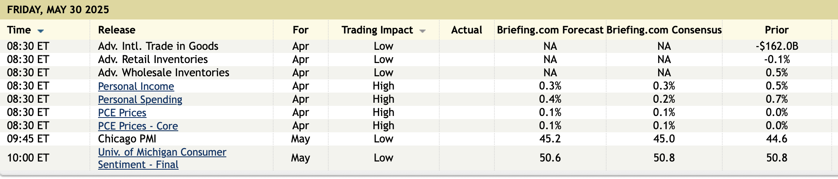This screenshot has height=179, width=838.
Task: Click the Trading Impact header text
Action: pos(377,30)
